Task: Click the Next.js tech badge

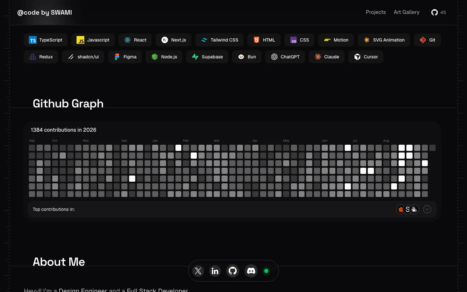Action: (x=174, y=40)
